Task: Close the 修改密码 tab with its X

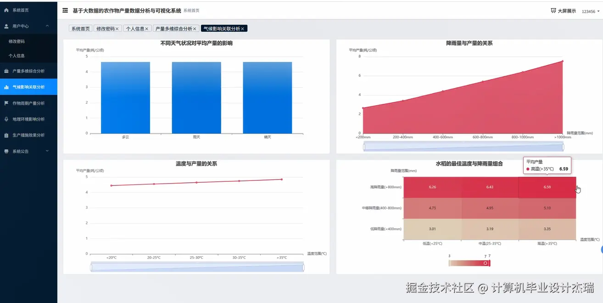Action: (x=117, y=28)
